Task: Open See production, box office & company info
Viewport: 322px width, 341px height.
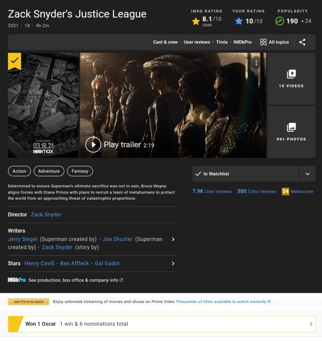Action: point(73,280)
